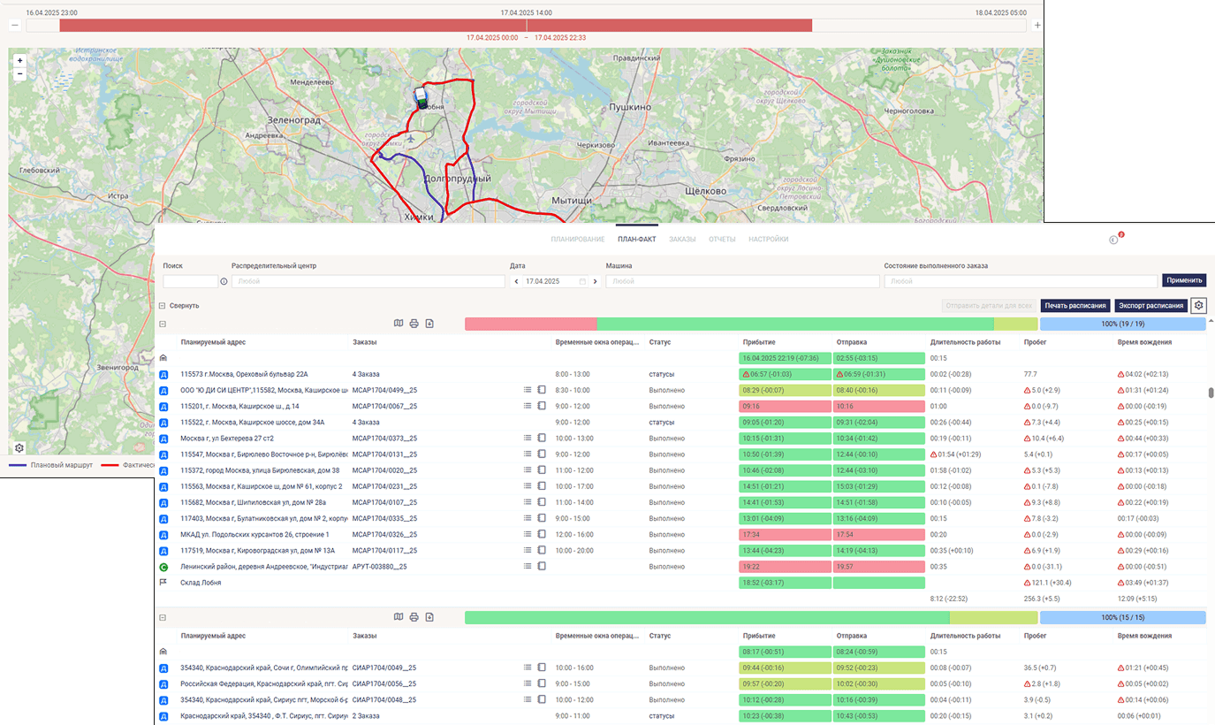This screenshot has height=725, width=1215.
Task: Click green C marker icon of Ленинский район row
Action: [163, 567]
